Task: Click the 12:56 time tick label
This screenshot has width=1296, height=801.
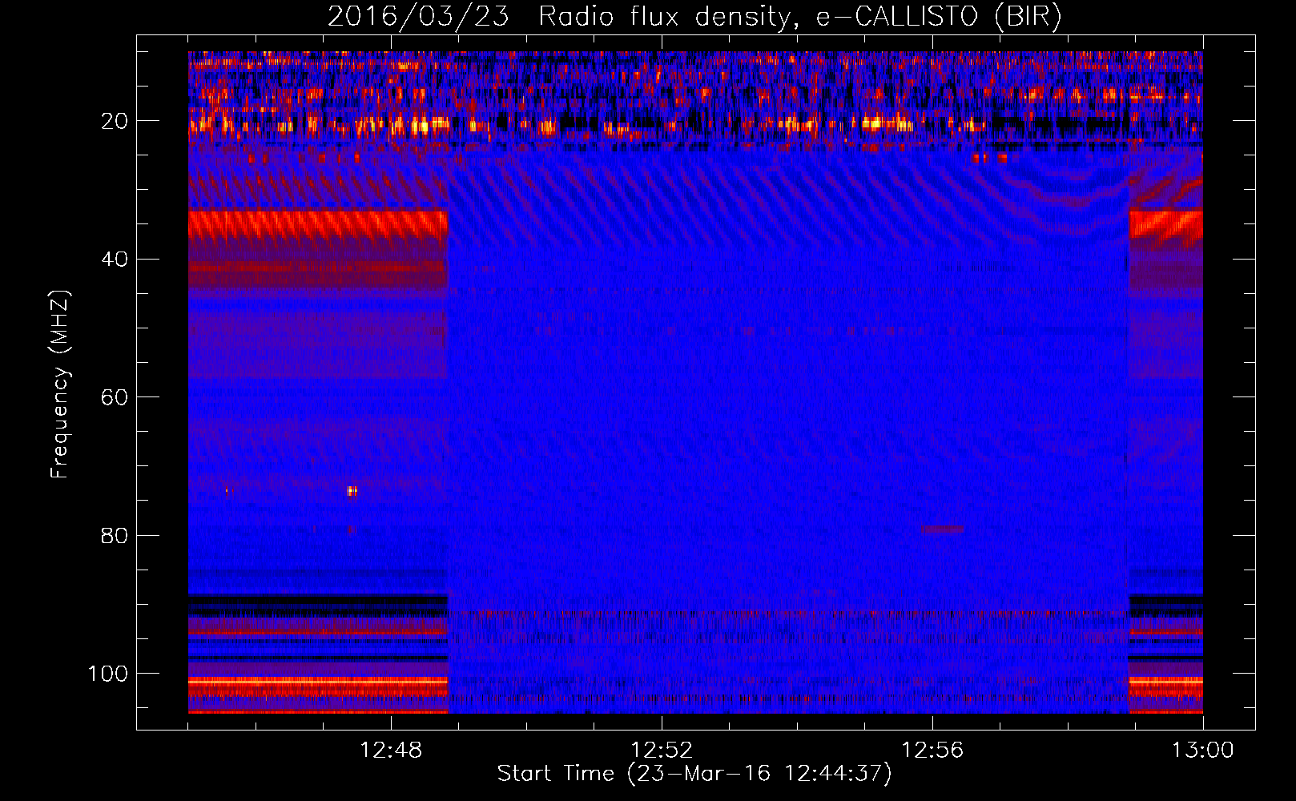Action: click(932, 751)
